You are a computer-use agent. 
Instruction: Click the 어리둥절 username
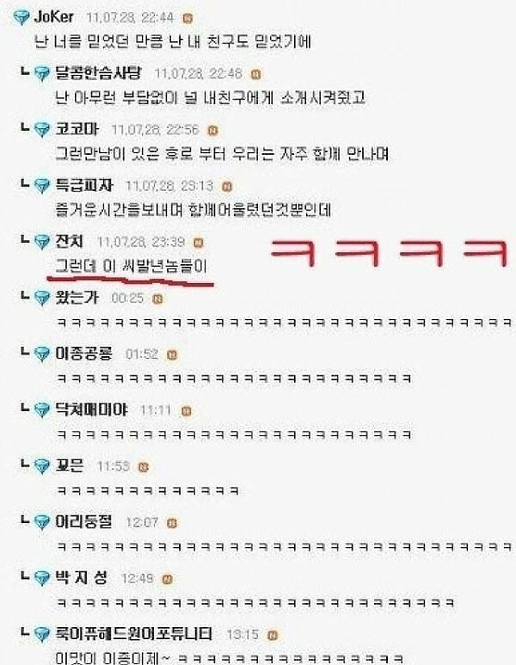[x=84, y=521]
